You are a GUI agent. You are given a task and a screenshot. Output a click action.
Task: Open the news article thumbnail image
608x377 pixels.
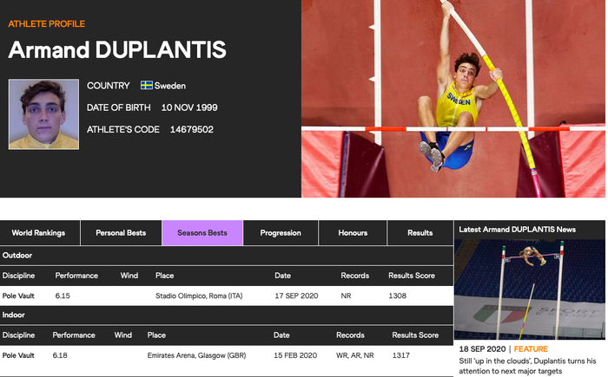tap(530, 291)
